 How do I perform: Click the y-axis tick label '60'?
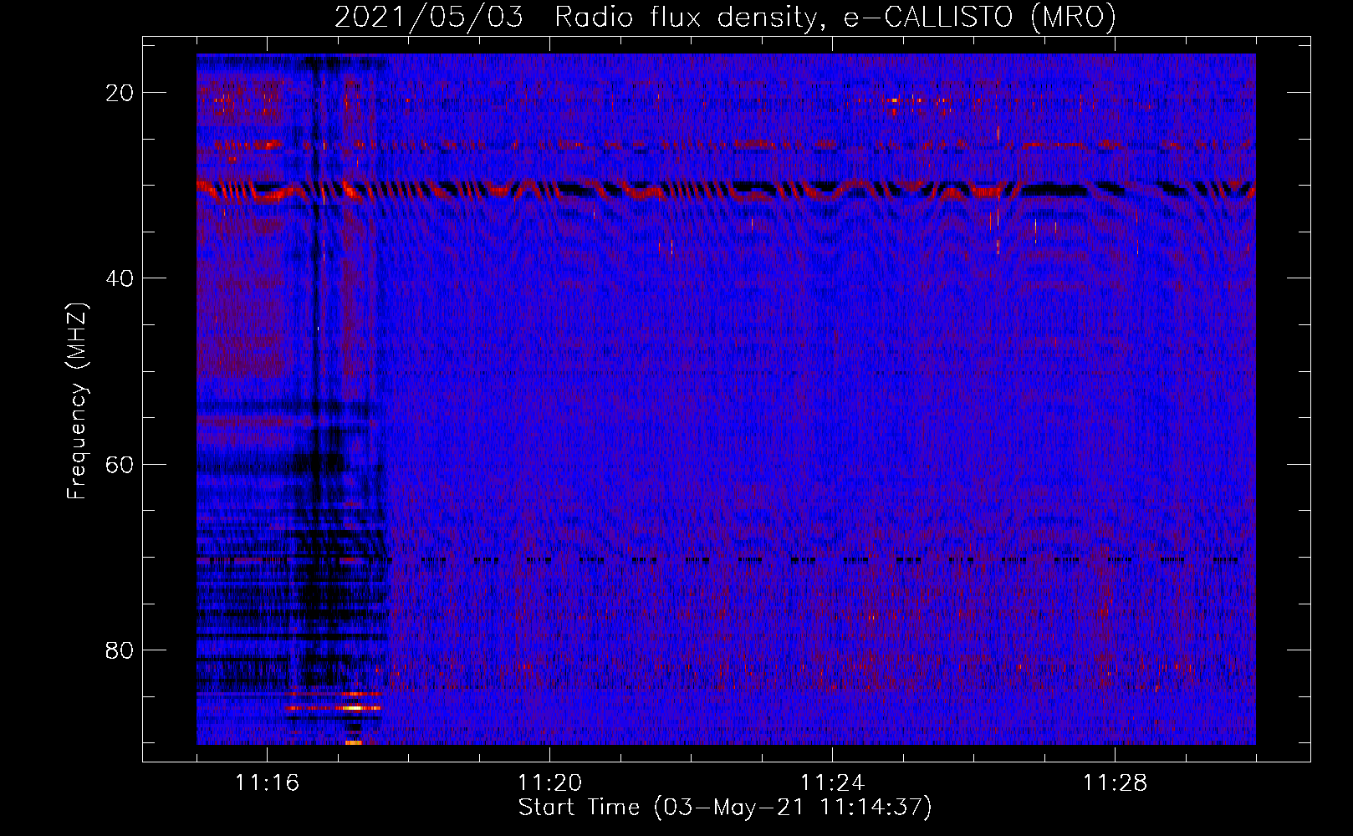click(x=120, y=464)
